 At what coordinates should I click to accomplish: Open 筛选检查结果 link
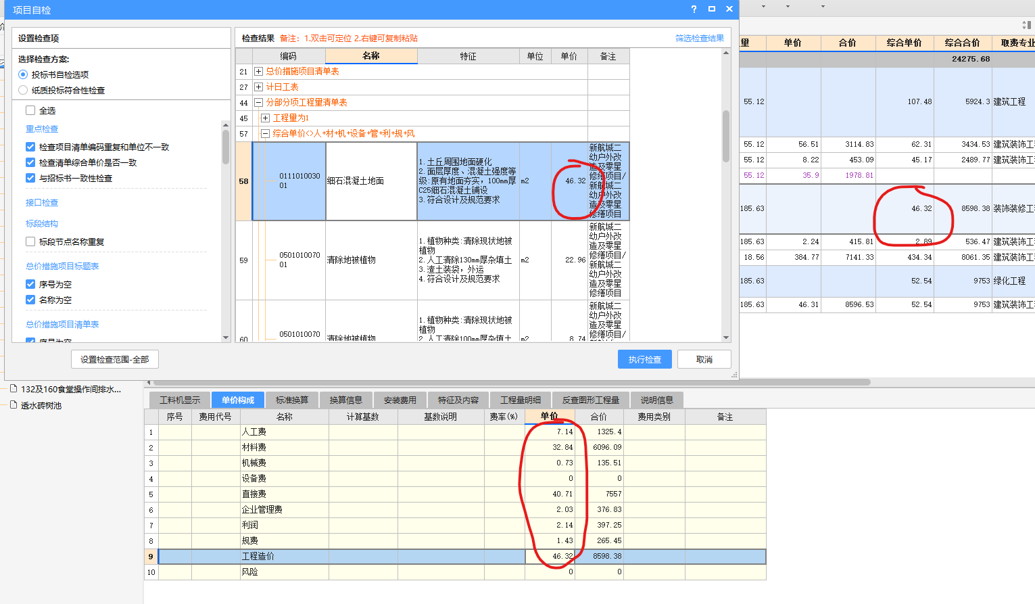point(700,38)
